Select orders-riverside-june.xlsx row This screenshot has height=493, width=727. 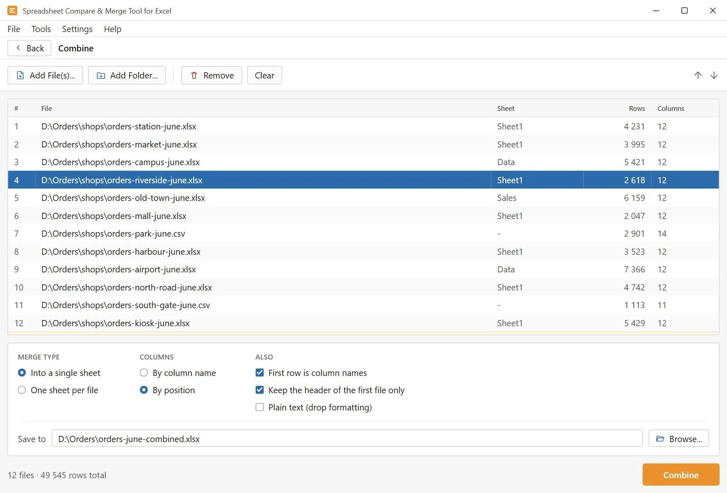click(363, 180)
